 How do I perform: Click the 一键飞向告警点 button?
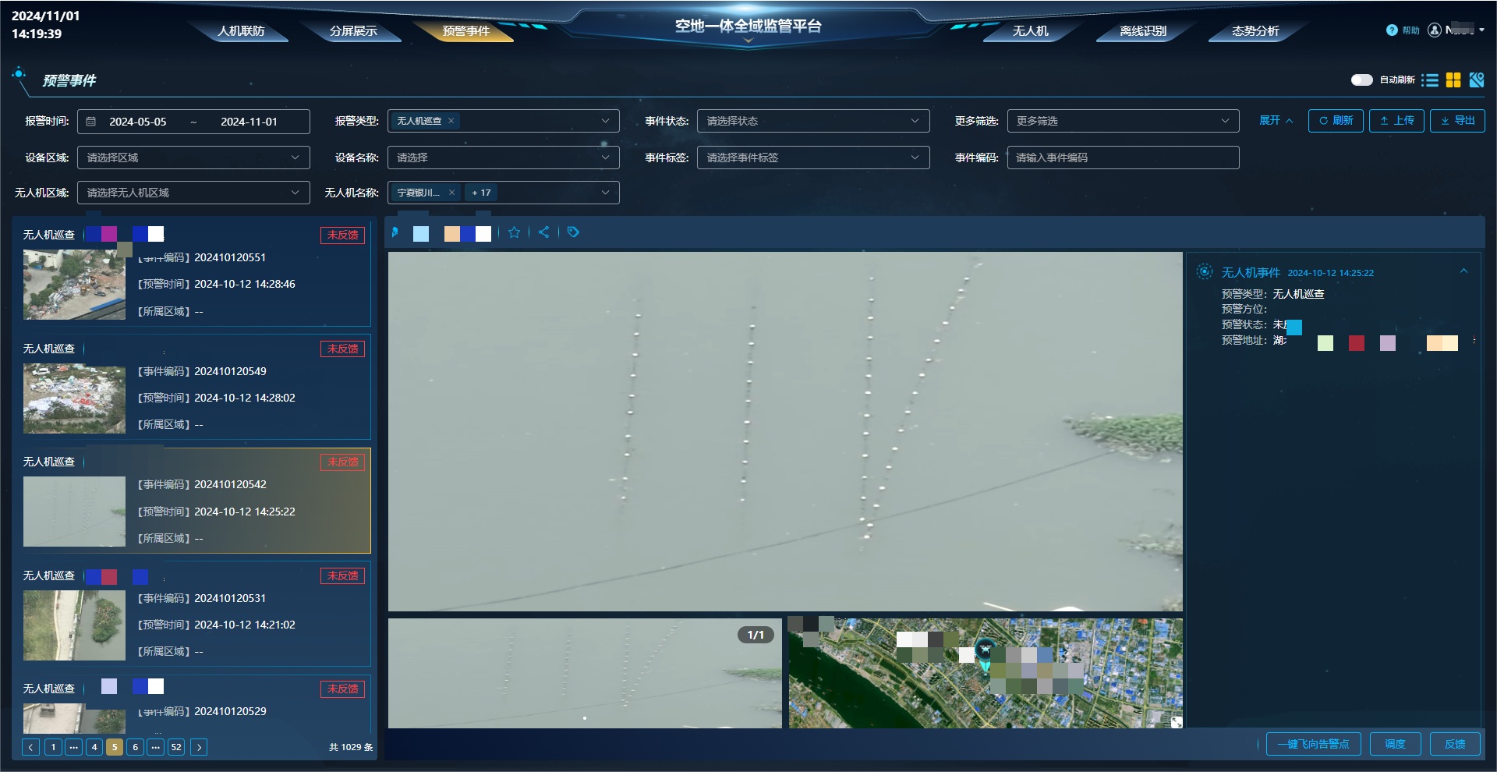click(1314, 744)
